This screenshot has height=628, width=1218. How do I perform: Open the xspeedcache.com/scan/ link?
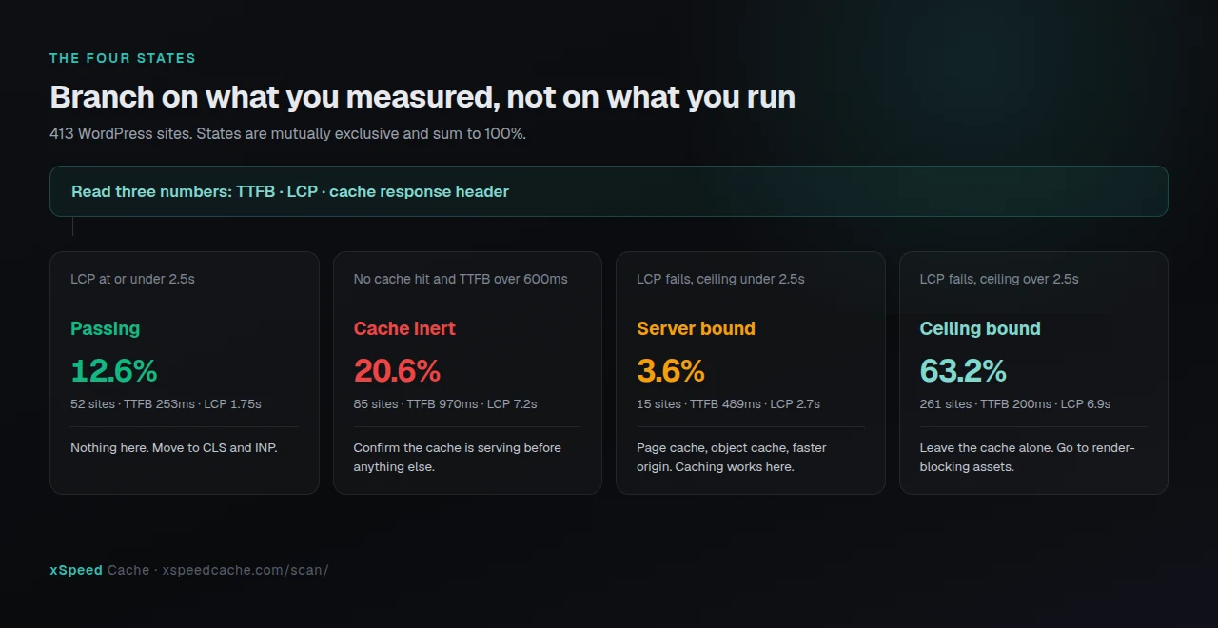point(246,571)
